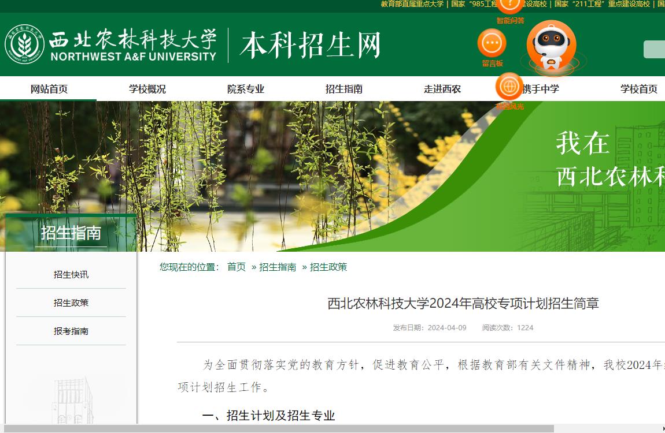
Task: Click the 国家“211工程”重点建设高校 banner text
Action: pyautogui.click(x=602, y=4)
